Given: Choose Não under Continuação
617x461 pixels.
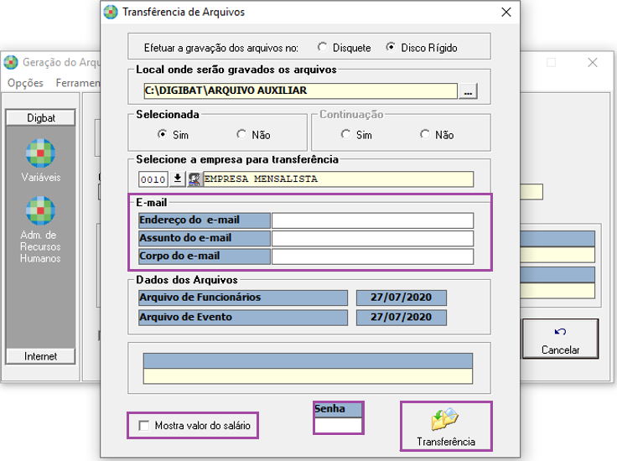Looking at the screenshot, I should 425,134.
